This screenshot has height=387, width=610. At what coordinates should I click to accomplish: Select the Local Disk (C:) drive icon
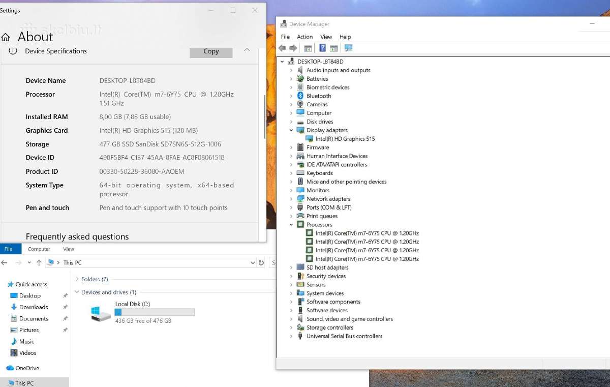tap(101, 313)
